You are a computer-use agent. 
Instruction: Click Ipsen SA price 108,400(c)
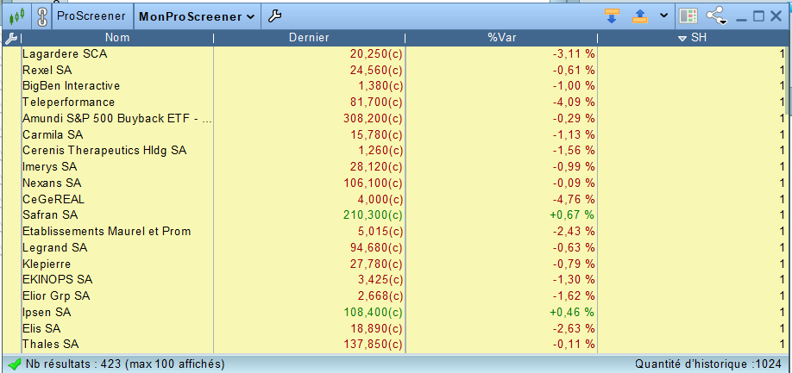tap(372, 312)
